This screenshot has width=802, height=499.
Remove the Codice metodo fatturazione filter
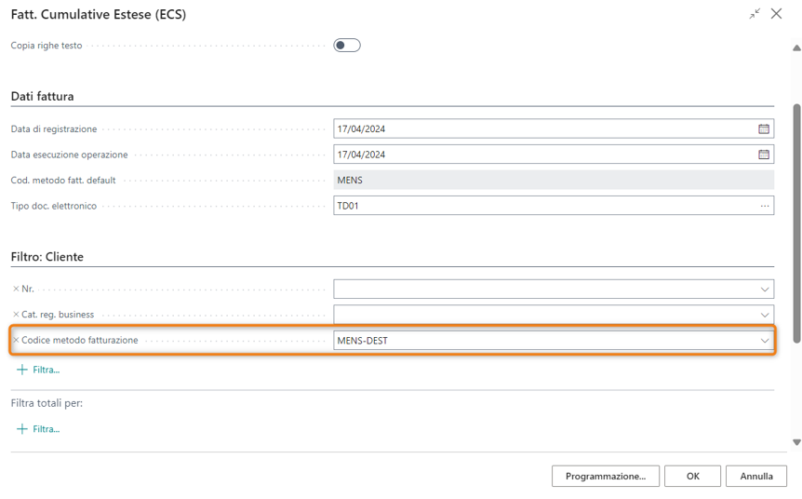(16, 341)
